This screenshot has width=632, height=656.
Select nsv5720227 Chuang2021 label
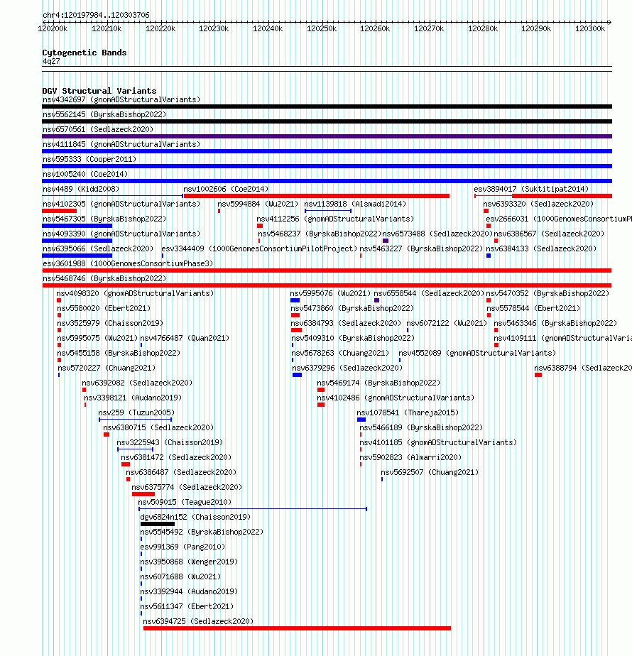click(x=107, y=368)
